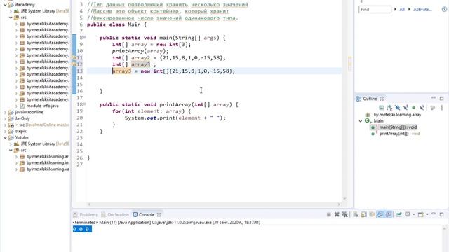Toggle Hide Non-Public members in Outline
This screenshot has height=252, width=449.
click(x=413, y=107)
